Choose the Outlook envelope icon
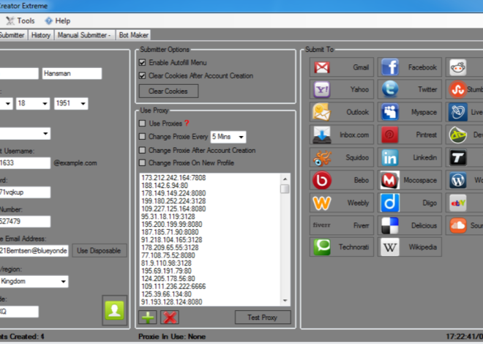The height and width of the screenshot is (344, 483). coord(322,112)
